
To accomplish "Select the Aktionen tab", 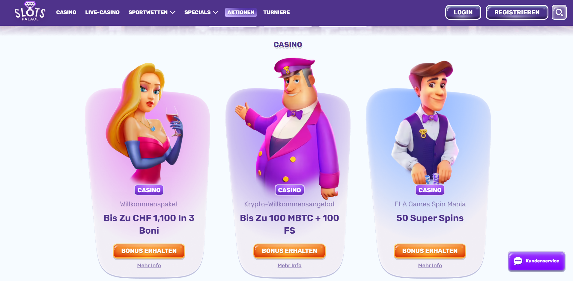I will 241,12.
